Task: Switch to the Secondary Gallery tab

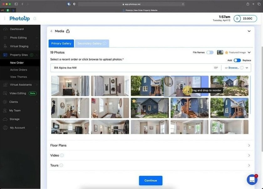Action: [x=90, y=43]
